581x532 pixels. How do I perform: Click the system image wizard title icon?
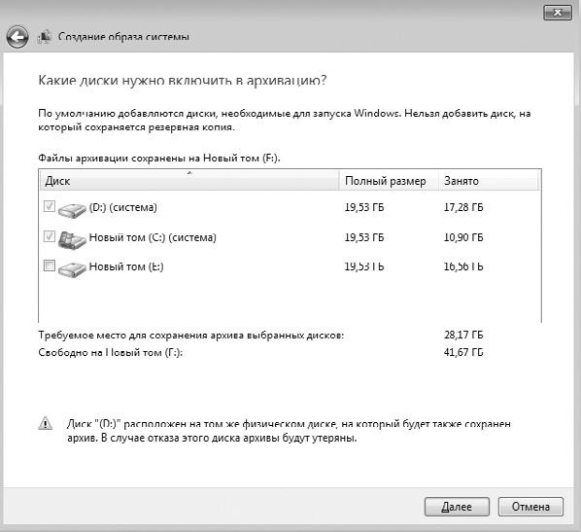pyautogui.click(x=44, y=37)
